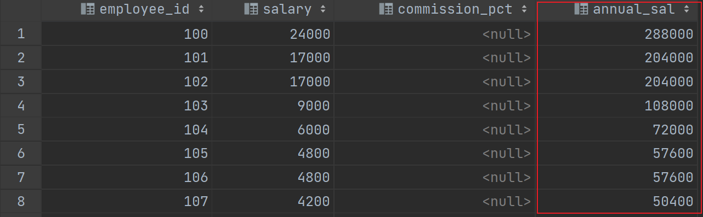Sort by salary using sort arrows
703x217 pixels.
323,9
